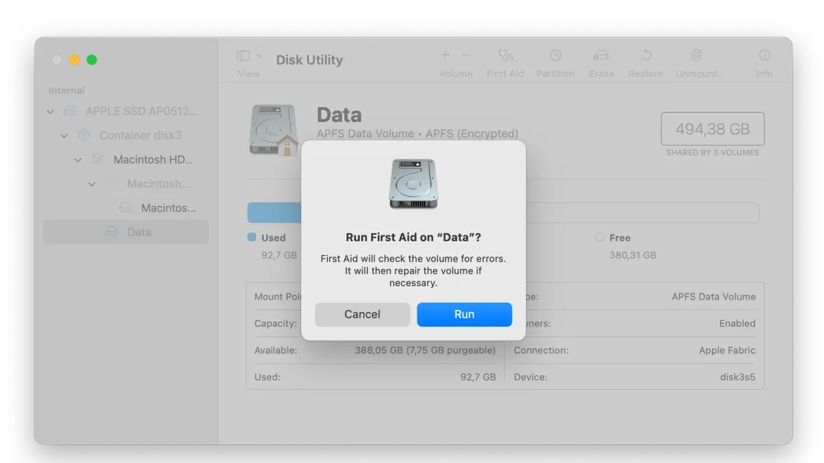Click the Partition pie icon
This screenshot has width=824, height=463.
[x=556, y=55]
